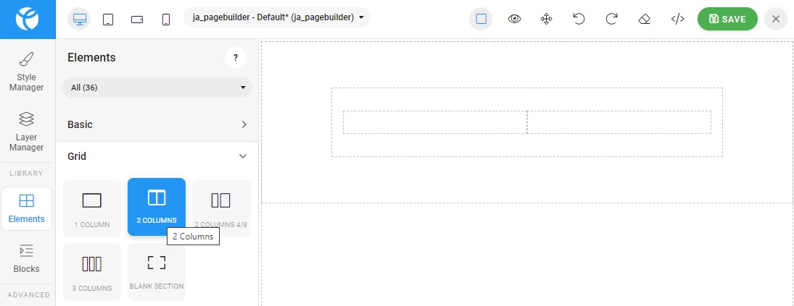The width and height of the screenshot is (794, 306).
Task: Open the Style Manager panel
Action: tap(26, 72)
